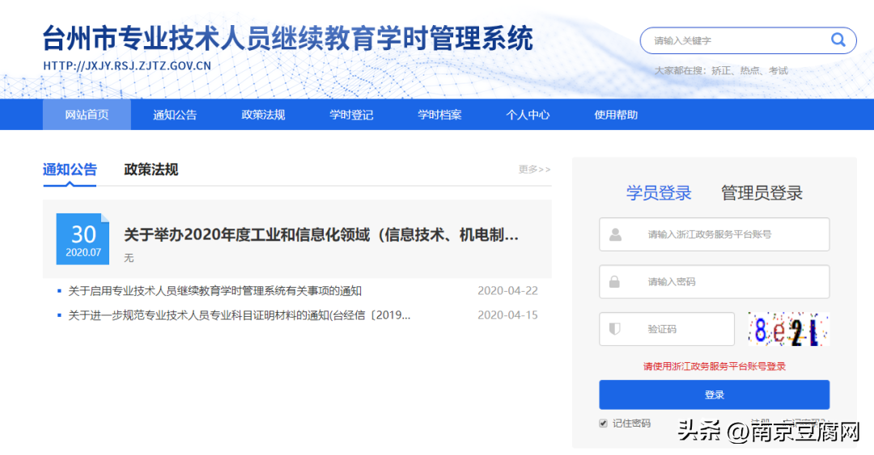The height and width of the screenshot is (455, 874).
Task: Click the site URL HTTP://JXJY.RSJ.ZJTZ.GOV.CN
Action: [127, 65]
